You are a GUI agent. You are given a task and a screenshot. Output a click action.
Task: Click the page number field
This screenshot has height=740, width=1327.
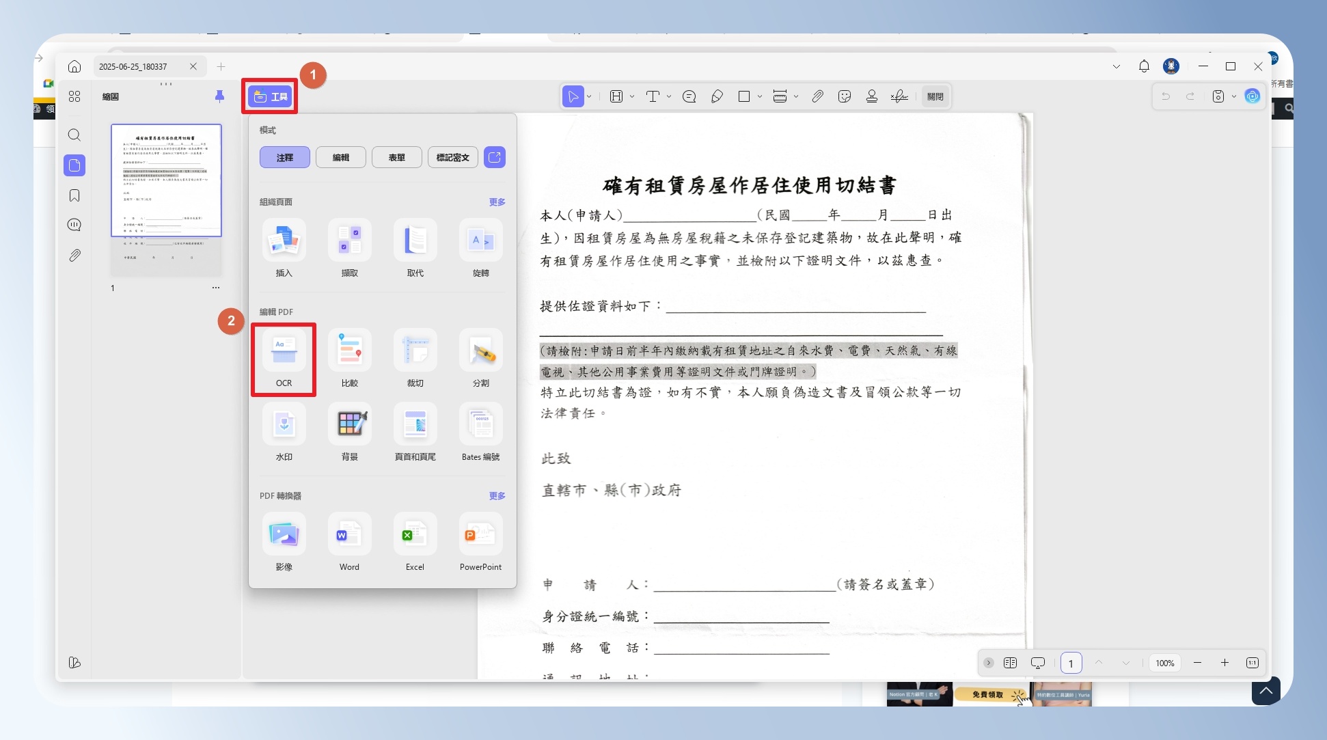1071,663
